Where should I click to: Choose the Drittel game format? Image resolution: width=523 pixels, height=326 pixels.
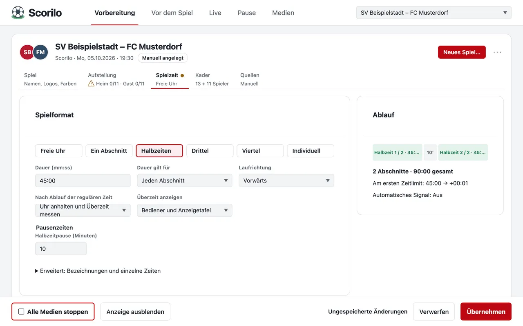[x=210, y=151]
